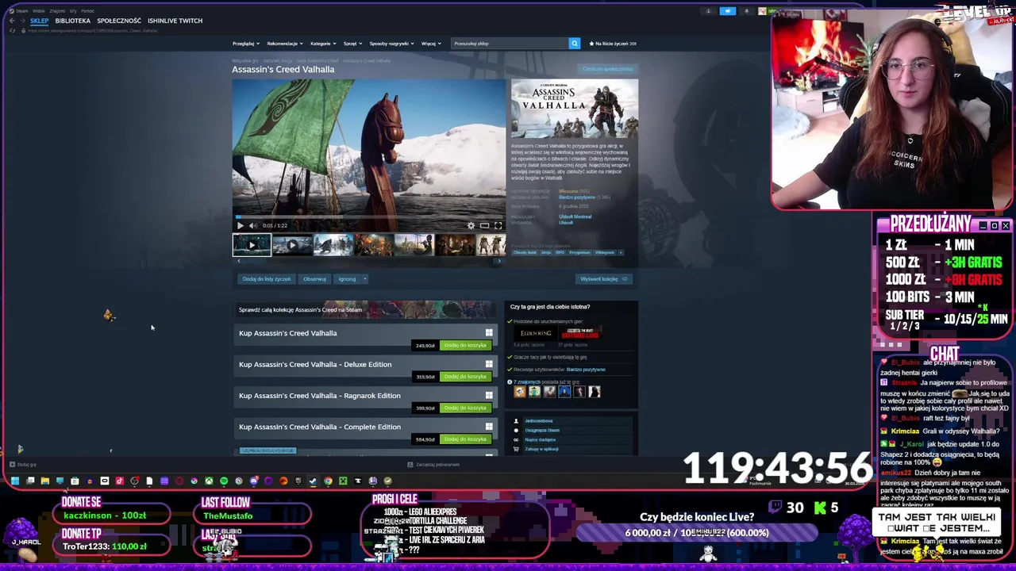Open the ISHINLIVE TWITCH profile tab

[x=175, y=21]
